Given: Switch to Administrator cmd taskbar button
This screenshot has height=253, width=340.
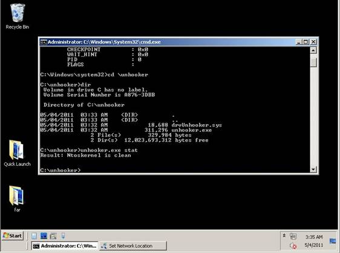Looking at the screenshot, I should tap(65, 246).
